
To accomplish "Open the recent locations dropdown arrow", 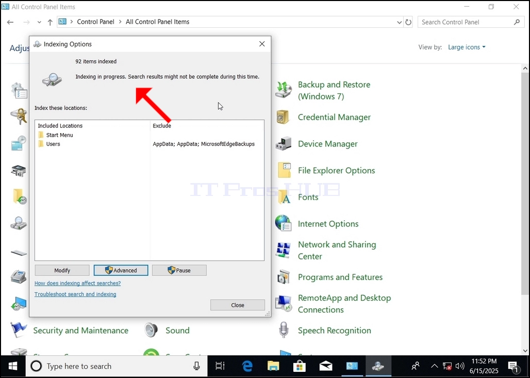I will point(39,22).
